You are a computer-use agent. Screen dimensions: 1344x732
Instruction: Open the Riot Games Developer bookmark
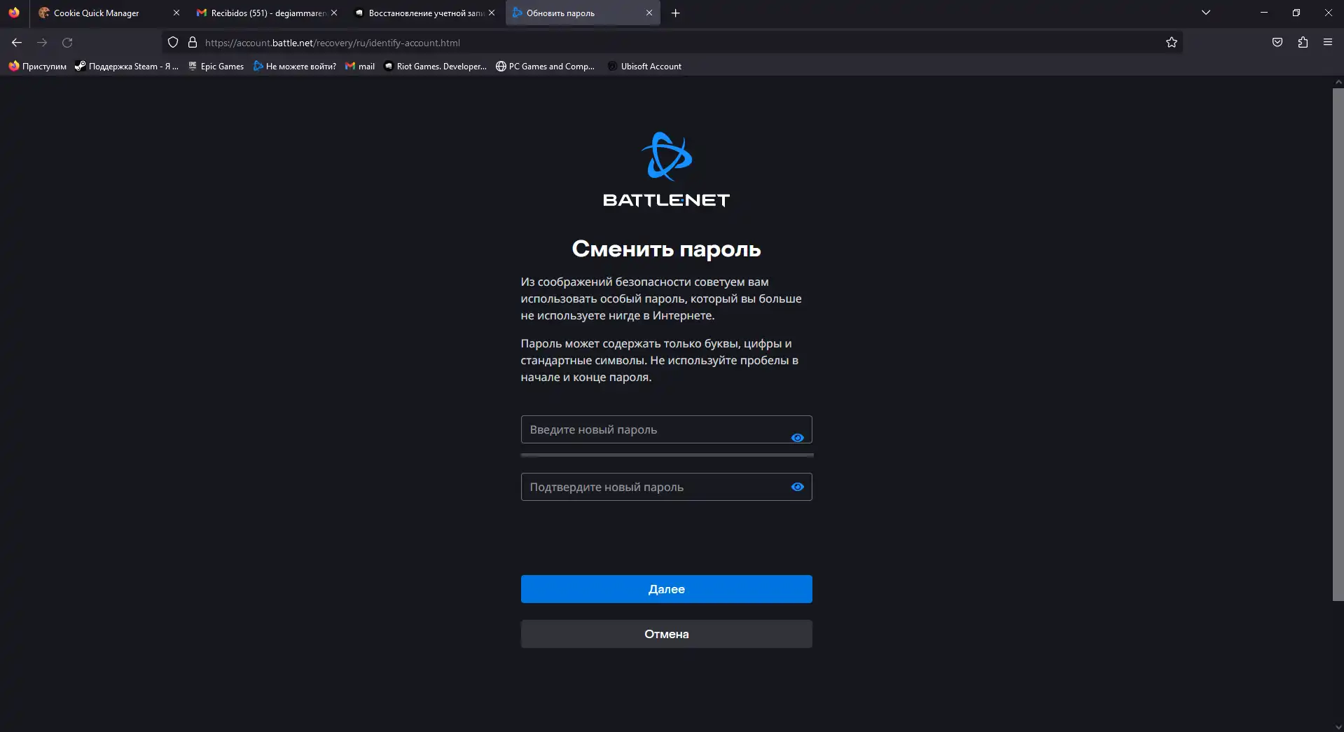pos(435,67)
